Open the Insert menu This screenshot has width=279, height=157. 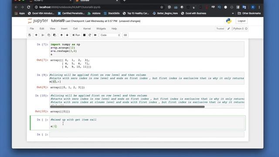click(64, 28)
